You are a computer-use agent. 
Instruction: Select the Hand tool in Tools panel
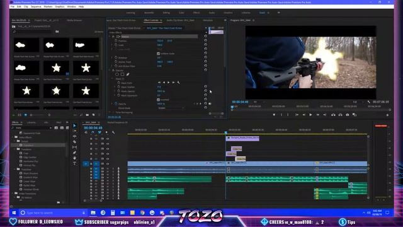coord(74,158)
